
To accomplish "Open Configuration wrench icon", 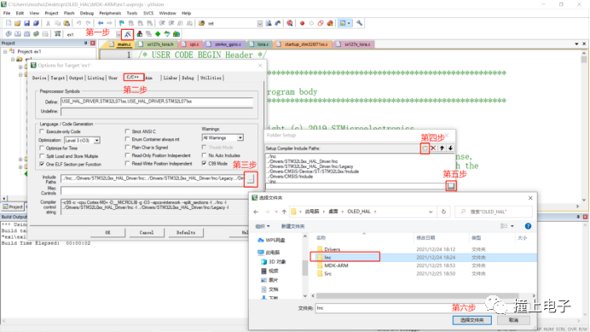I will 359,23.
